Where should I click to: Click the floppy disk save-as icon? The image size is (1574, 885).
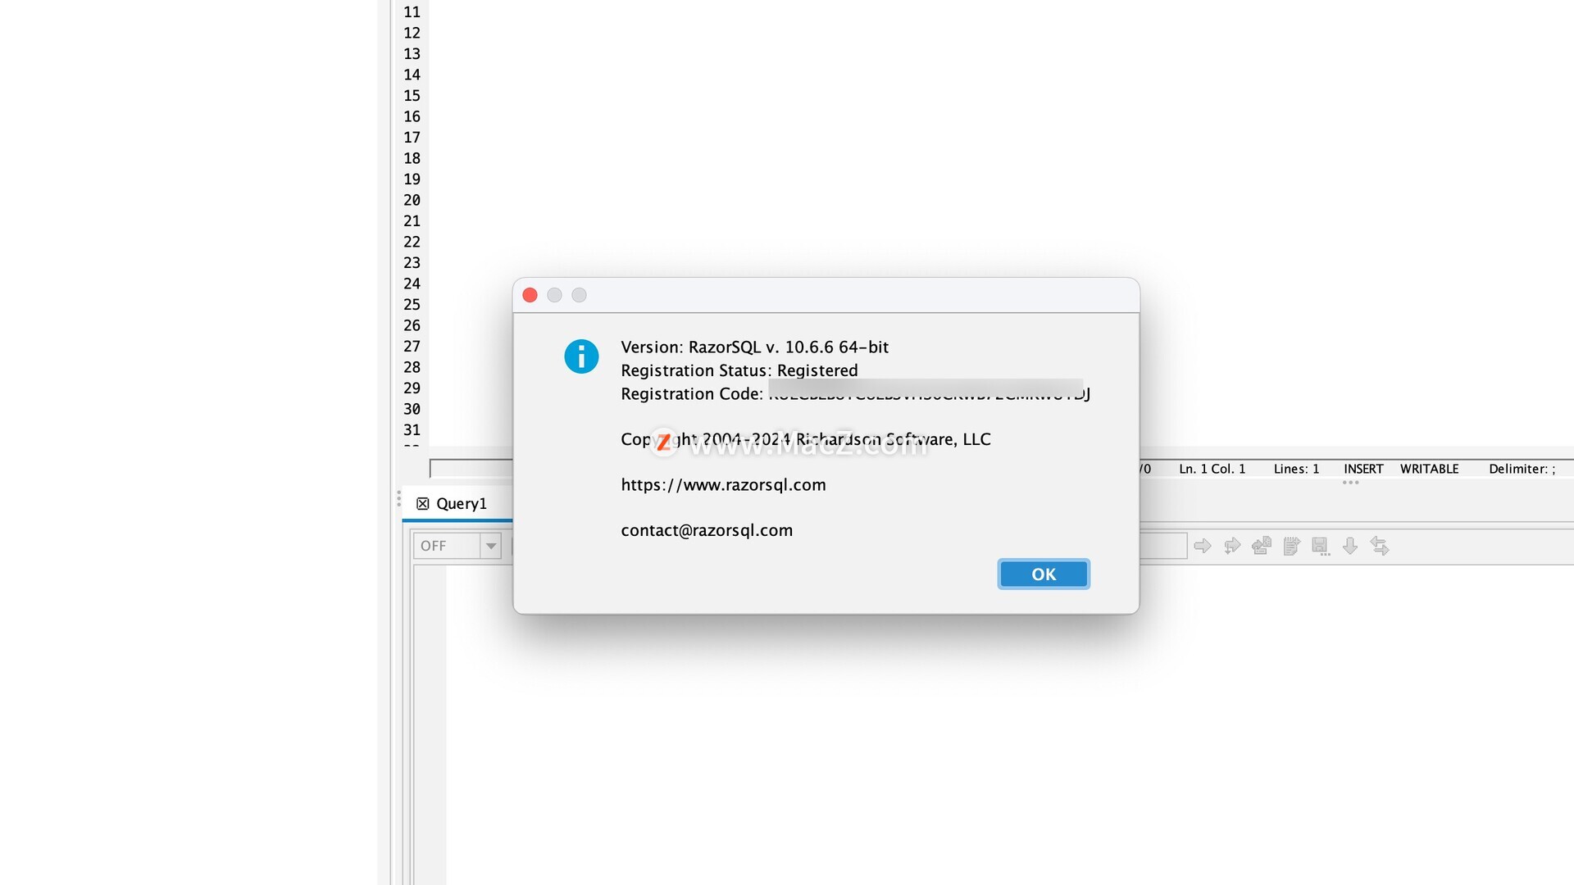[1321, 547]
